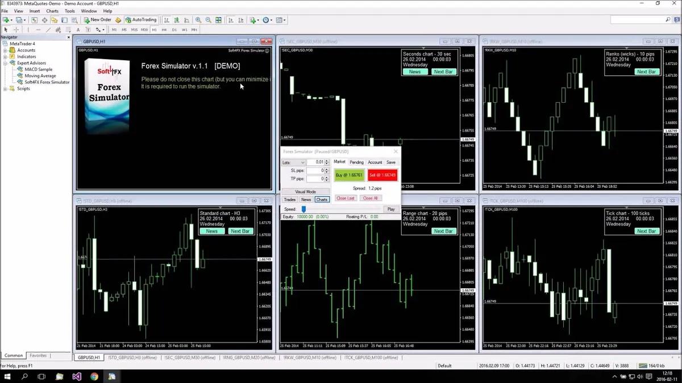The image size is (682, 383).
Task: Switch to the Account tab in simulator
Action: pyautogui.click(x=375, y=162)
